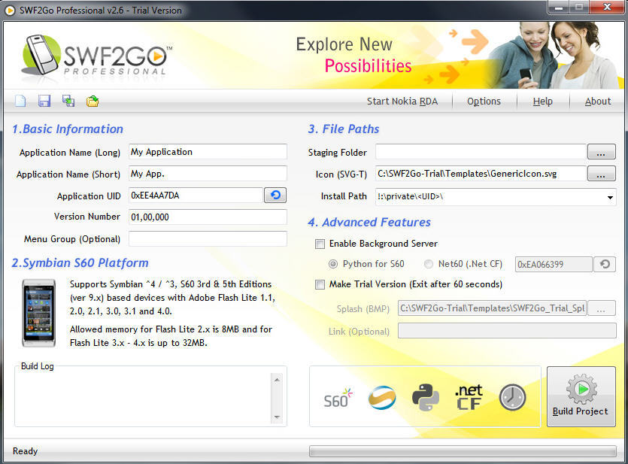Click the Application Name (Short) field
The width and height of the screenshot is (628, 464).
208,174
